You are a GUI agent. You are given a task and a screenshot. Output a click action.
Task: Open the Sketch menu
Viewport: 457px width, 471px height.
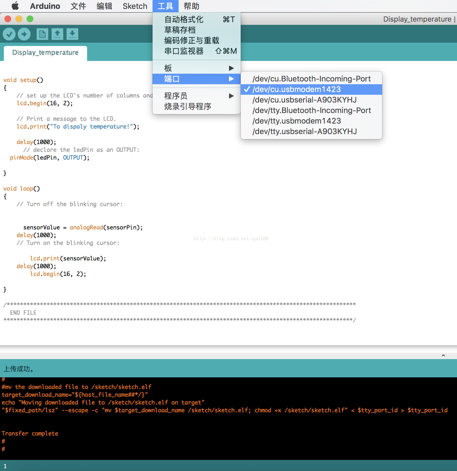[135, 6]
